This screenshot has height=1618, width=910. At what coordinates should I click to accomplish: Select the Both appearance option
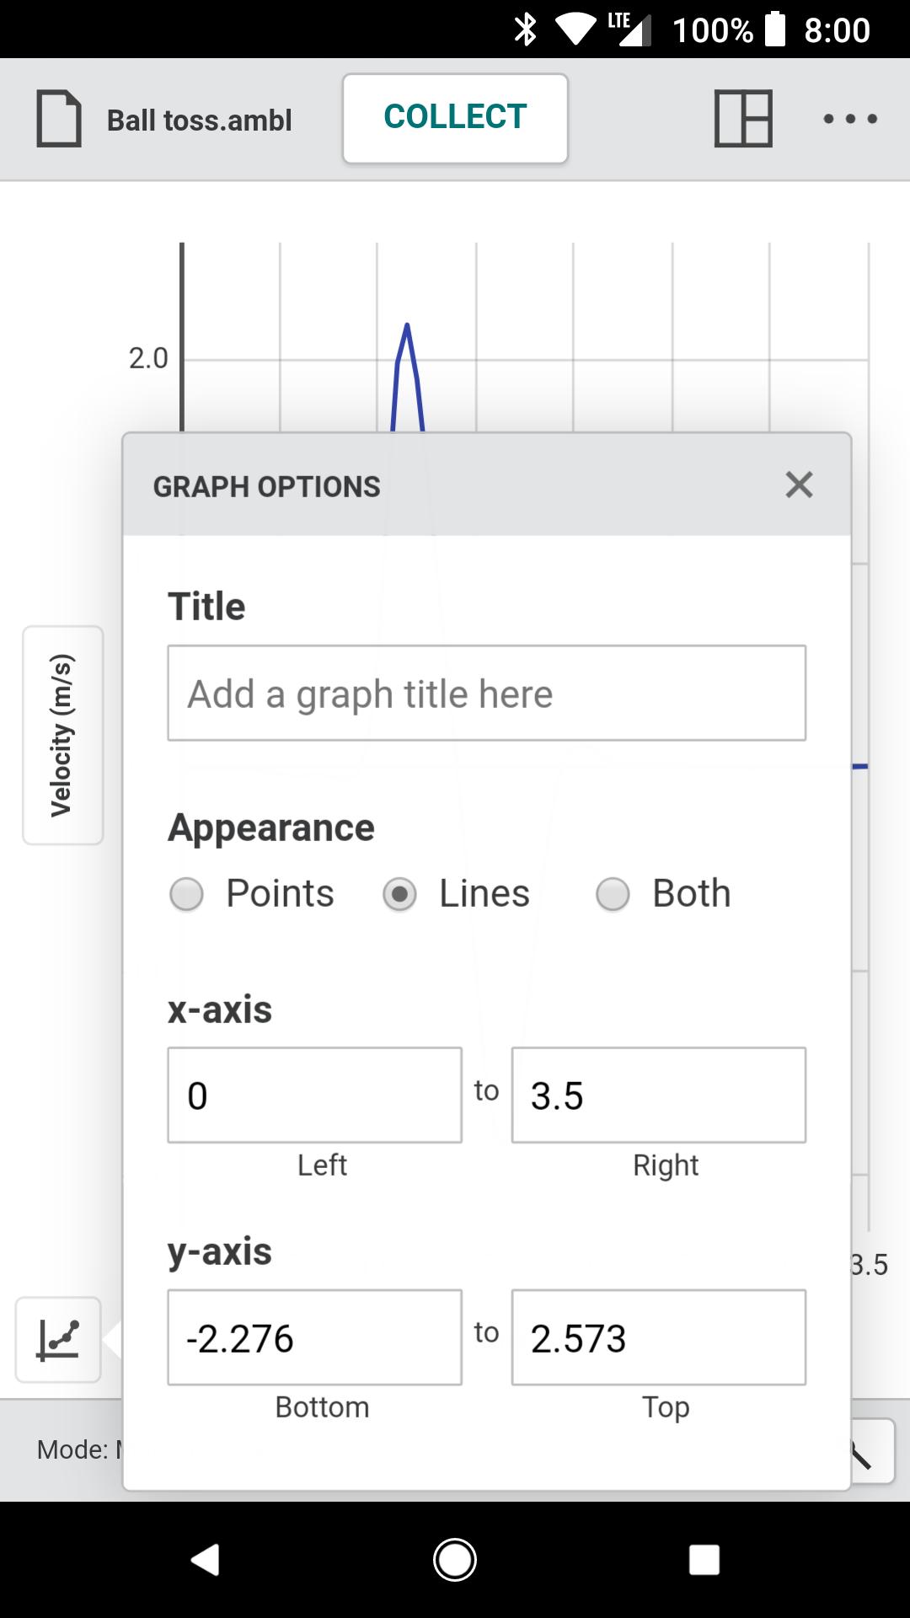(663, 893)
